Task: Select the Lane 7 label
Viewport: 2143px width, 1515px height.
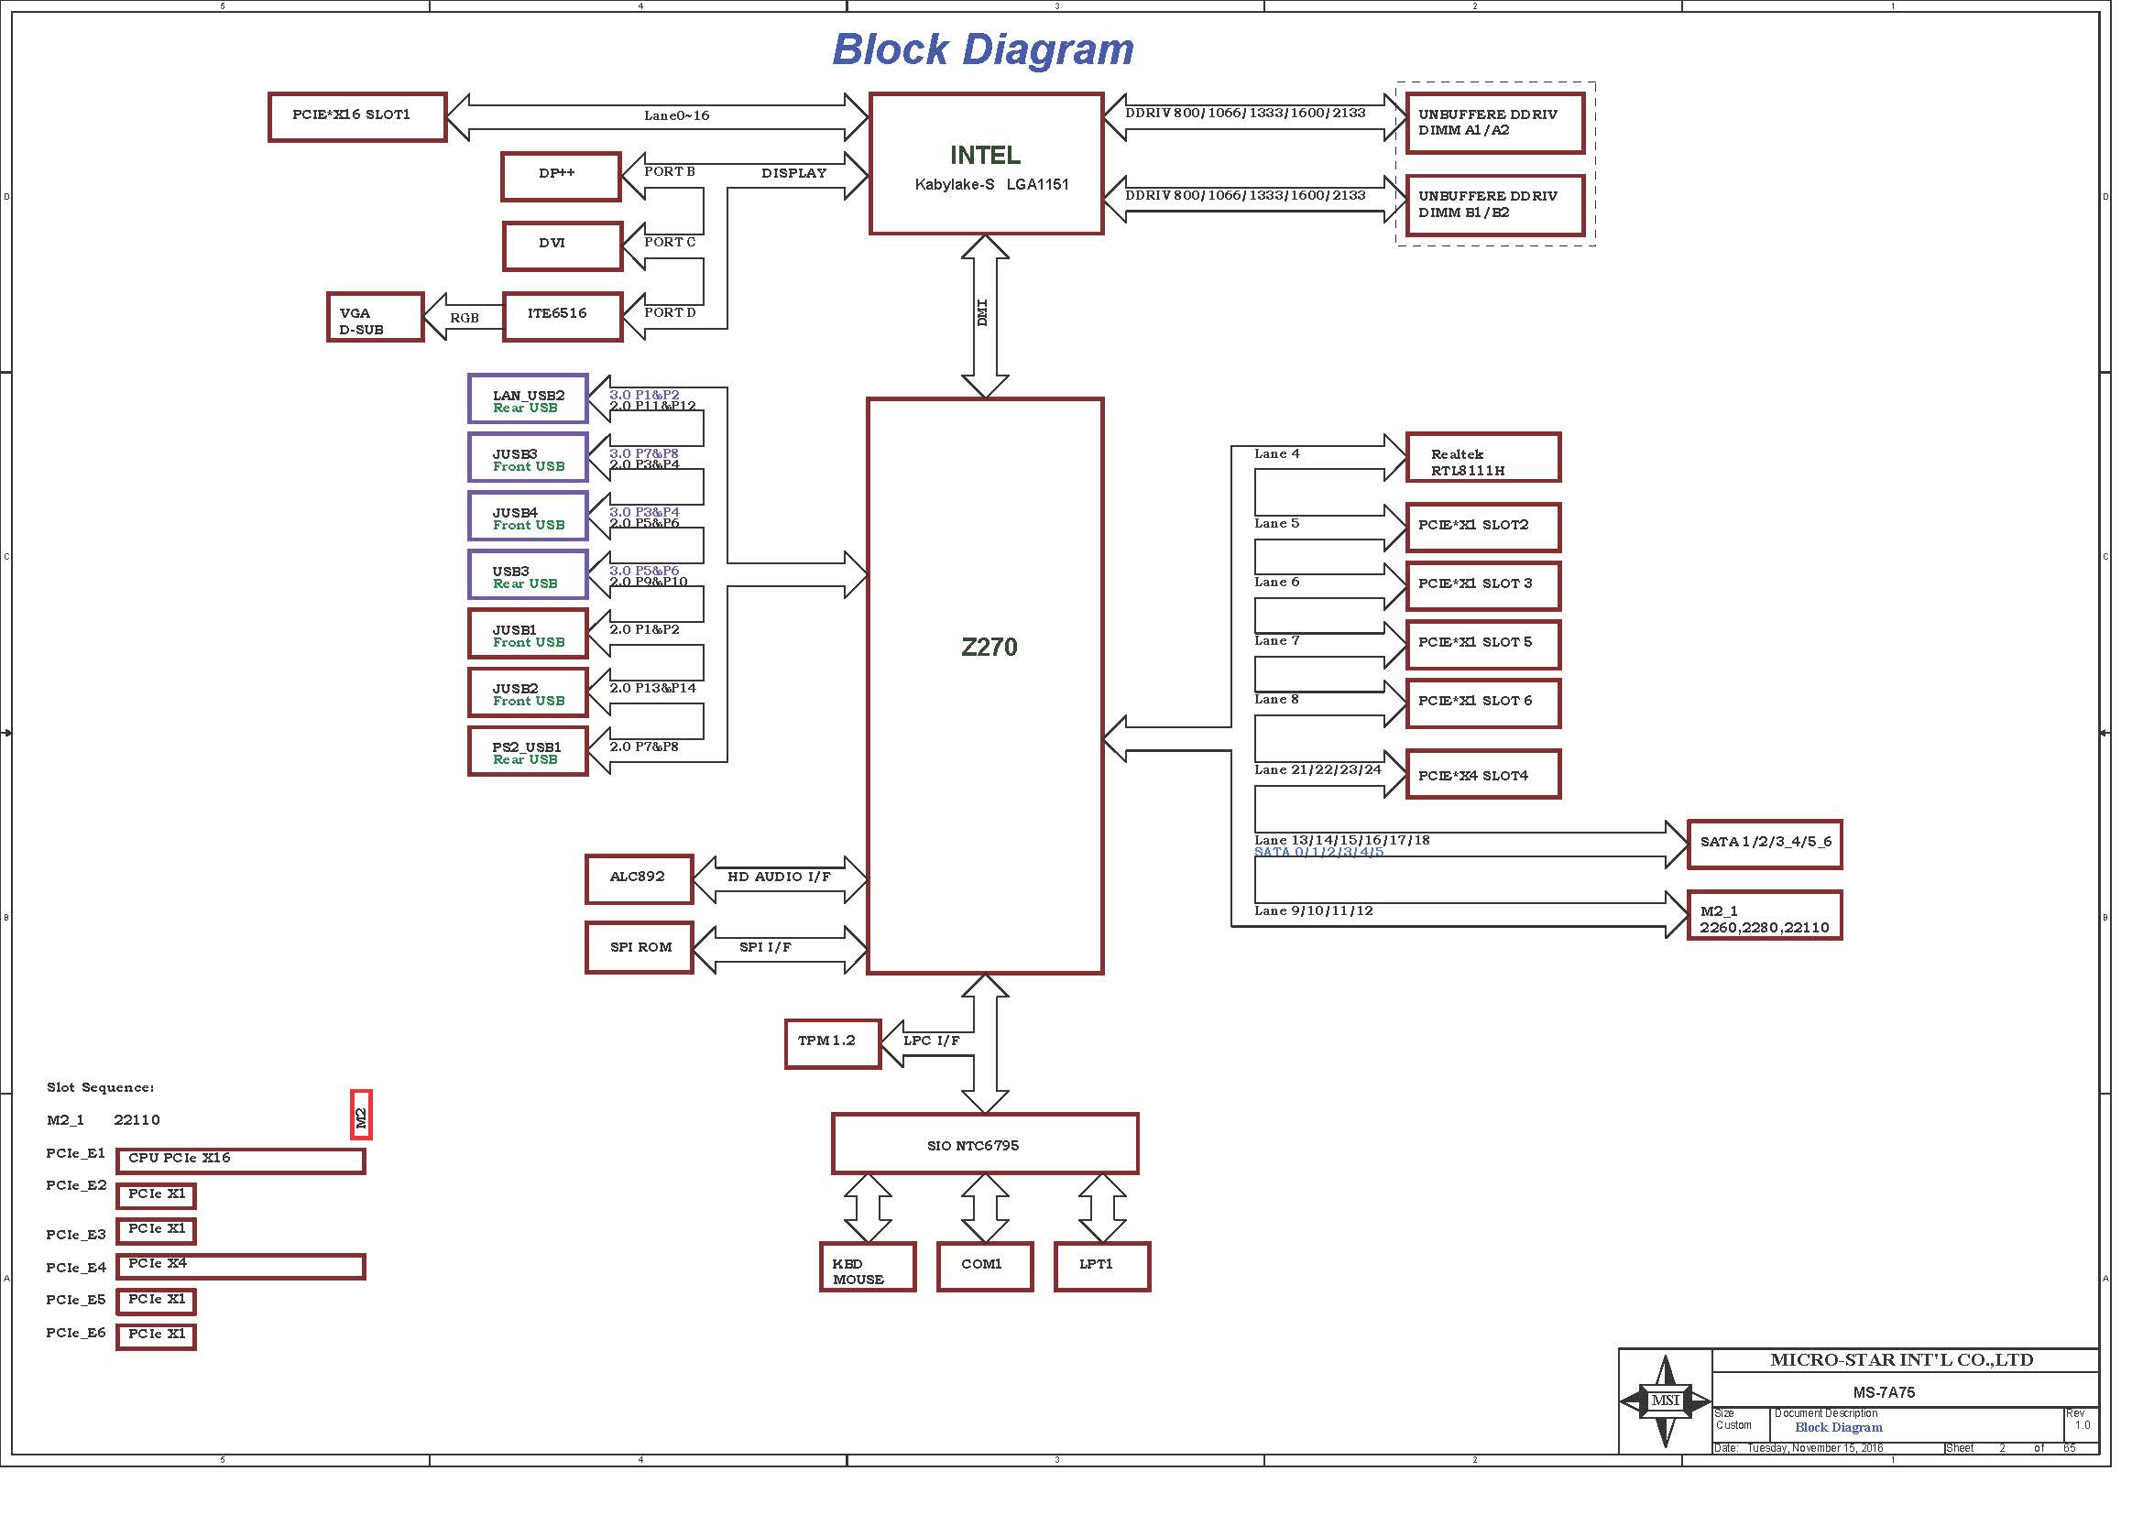Action: click(x=1277, y=641)
